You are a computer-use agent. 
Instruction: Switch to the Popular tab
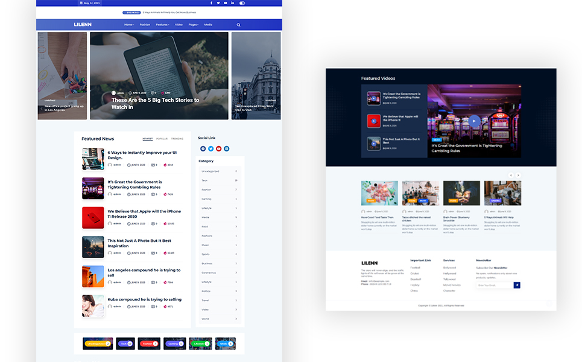point(162,139)
